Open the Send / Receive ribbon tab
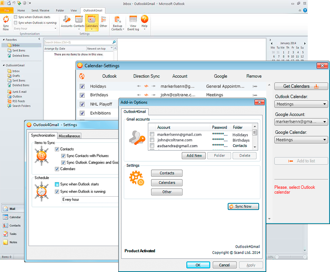This screenshot has width=330, height=272. [x=40, y=10]
